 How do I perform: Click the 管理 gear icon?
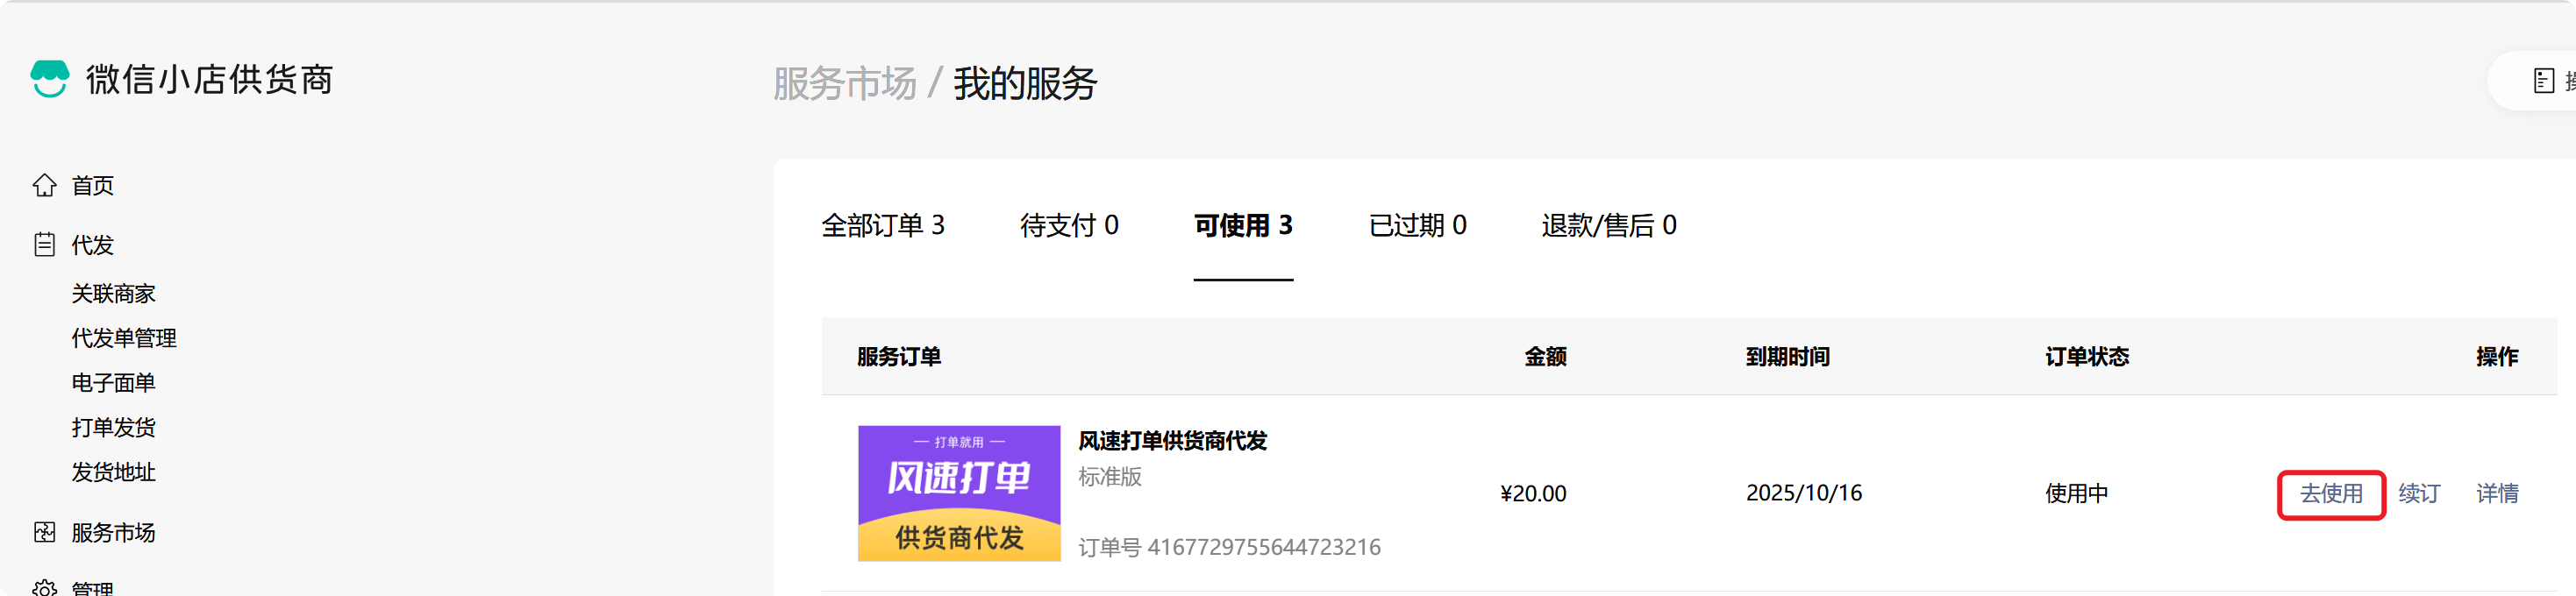point(45,588)
